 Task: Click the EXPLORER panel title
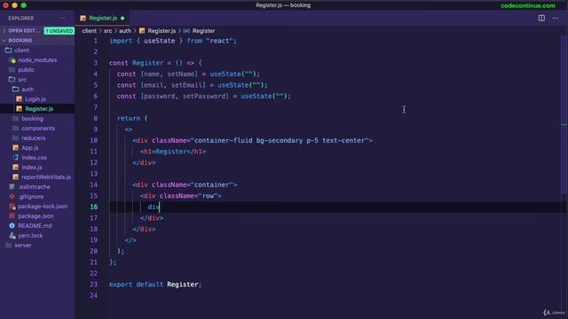(21, 18)
